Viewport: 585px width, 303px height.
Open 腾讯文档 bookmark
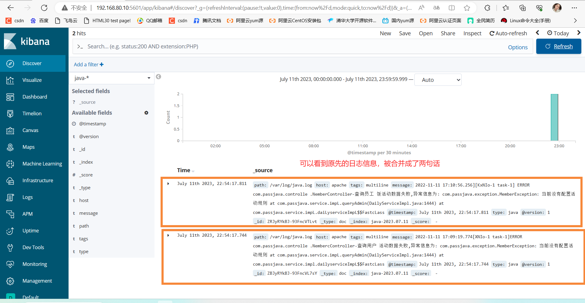point(207,21)
